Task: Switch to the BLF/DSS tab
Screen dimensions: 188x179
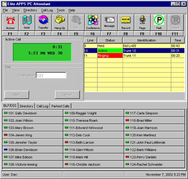Action: [x=10, y=105]
